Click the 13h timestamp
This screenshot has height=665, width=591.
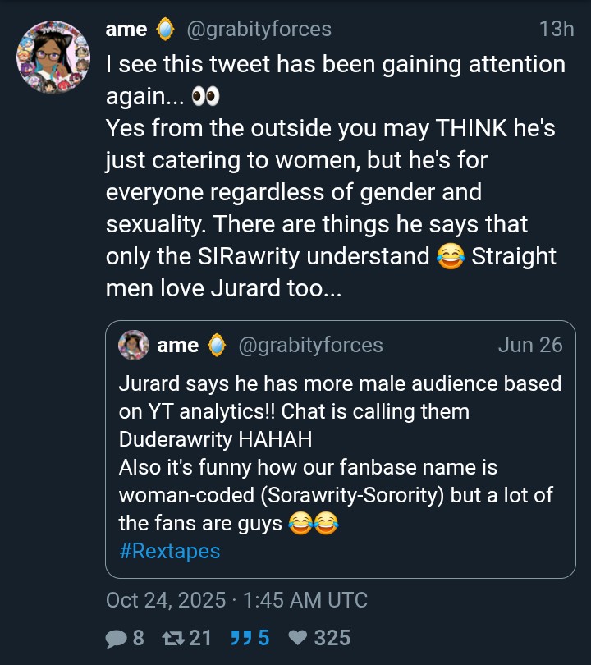(x=556, y=30)
